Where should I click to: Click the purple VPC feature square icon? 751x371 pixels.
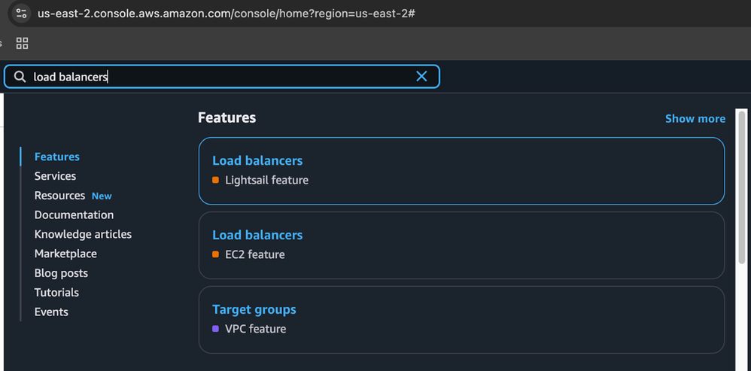click(x=216, y=329)
